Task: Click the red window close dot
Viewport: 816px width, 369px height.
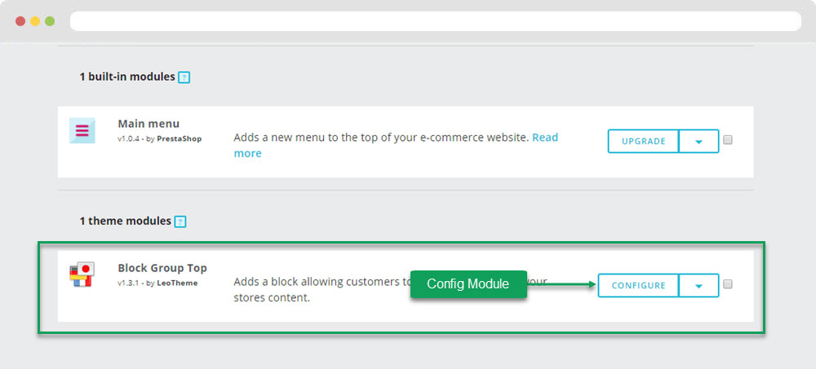Action: [x=20, y=21]
